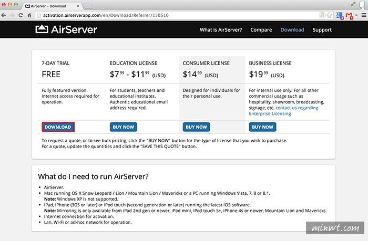This screenshot has width=368, height=241.
Task: Click Internet connection for activation bullet
Action: pos(79,216)
